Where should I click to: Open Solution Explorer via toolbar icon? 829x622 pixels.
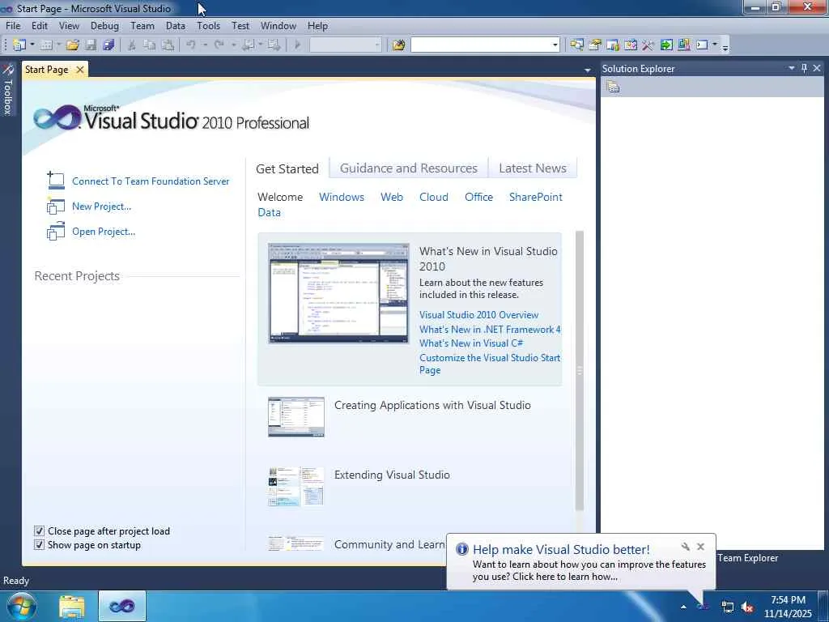(x=576, y=45)
